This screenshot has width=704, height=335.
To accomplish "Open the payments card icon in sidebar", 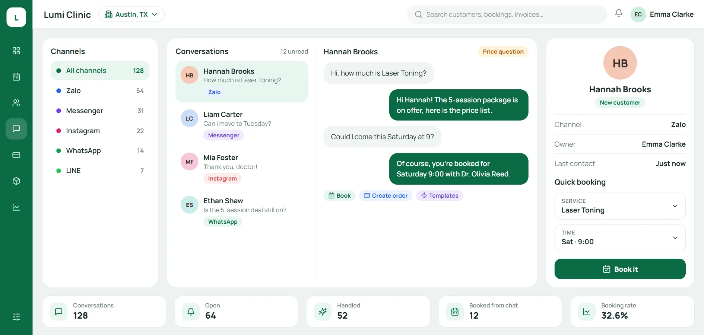I will [16, 155].
